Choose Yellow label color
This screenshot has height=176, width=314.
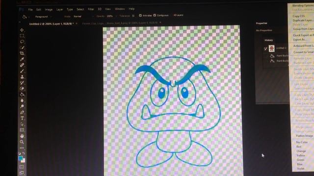coord(301,155)
